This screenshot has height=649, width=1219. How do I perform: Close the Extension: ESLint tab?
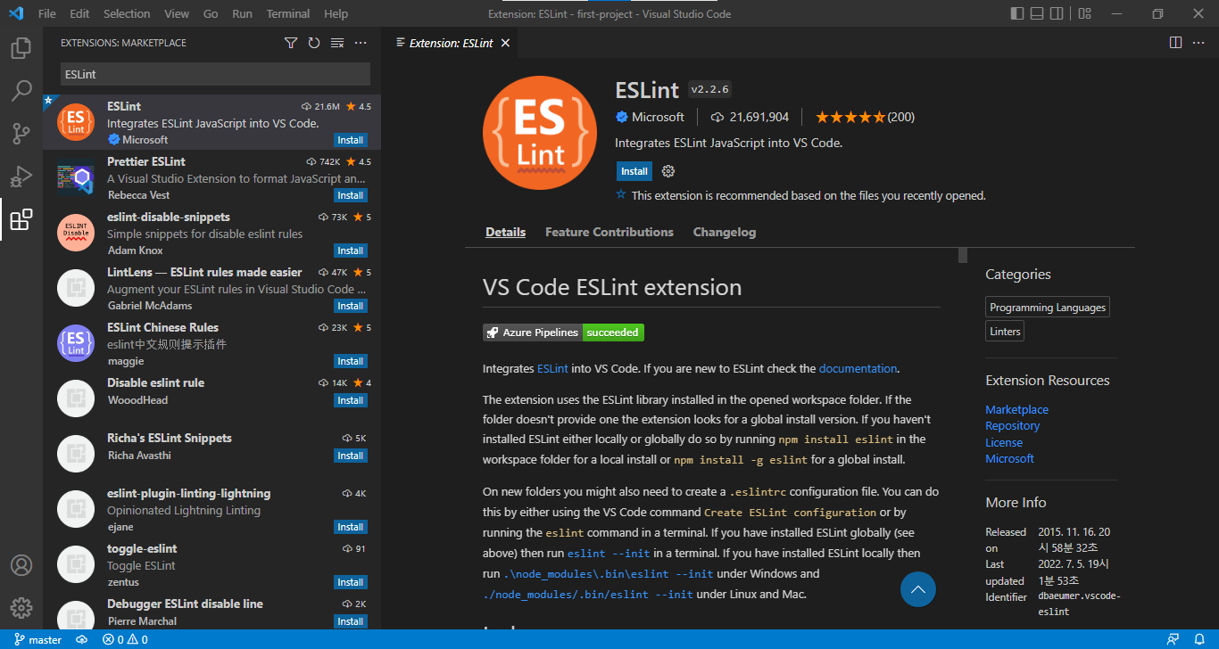[505, 43]
